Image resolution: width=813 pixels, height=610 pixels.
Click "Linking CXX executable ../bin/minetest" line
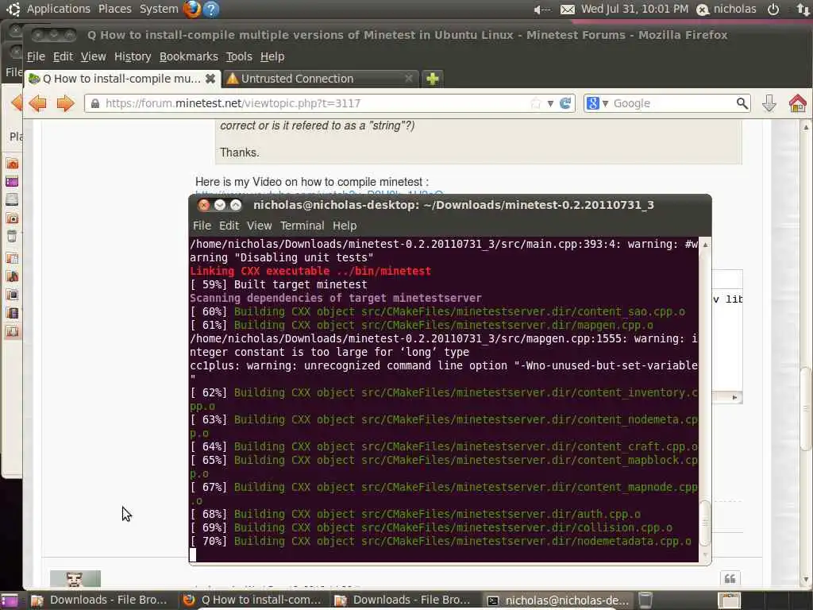click(x=310, y=272)
